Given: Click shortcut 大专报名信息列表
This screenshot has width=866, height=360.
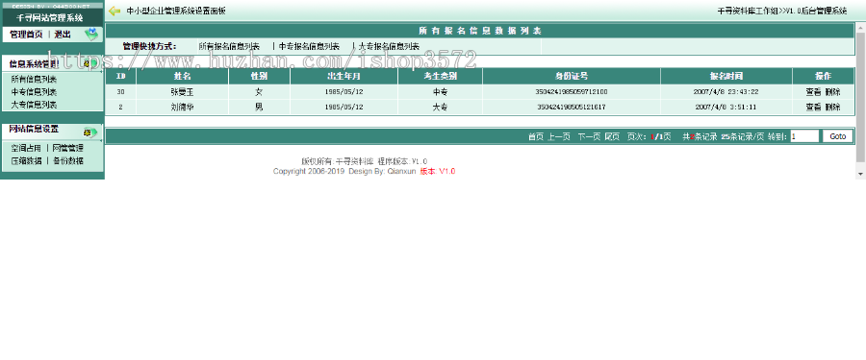Looking at the screenshot, I should click(389, 47).
